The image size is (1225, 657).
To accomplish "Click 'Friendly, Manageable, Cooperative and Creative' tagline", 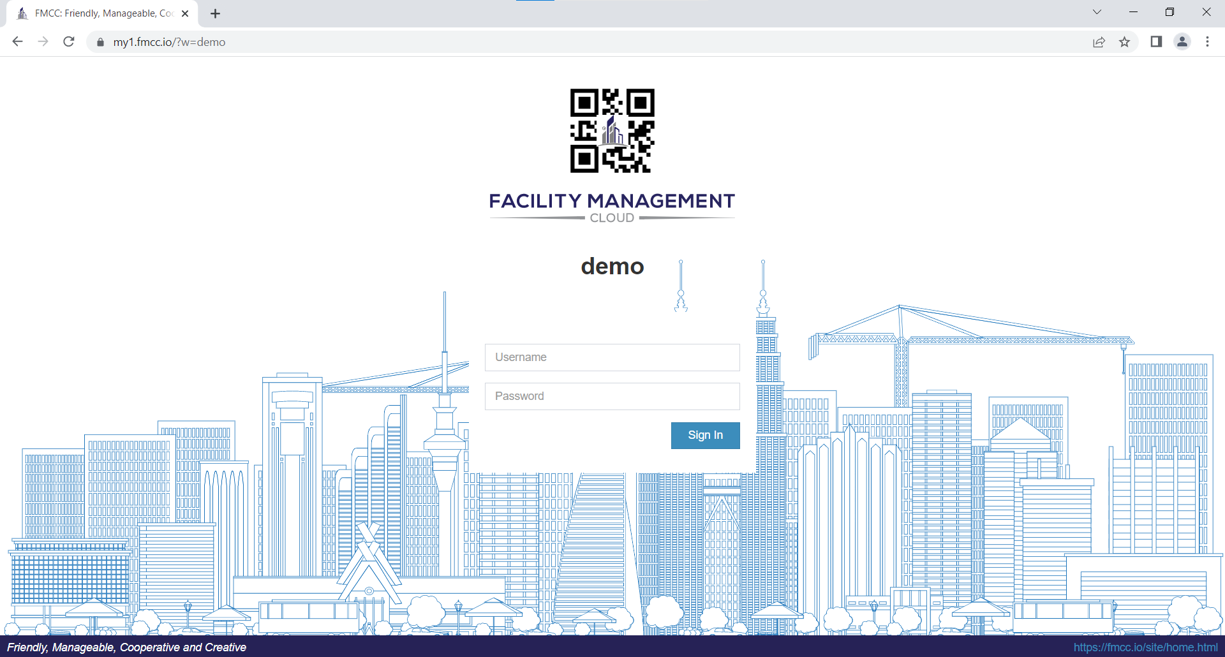I will click(x=126, y=647).
